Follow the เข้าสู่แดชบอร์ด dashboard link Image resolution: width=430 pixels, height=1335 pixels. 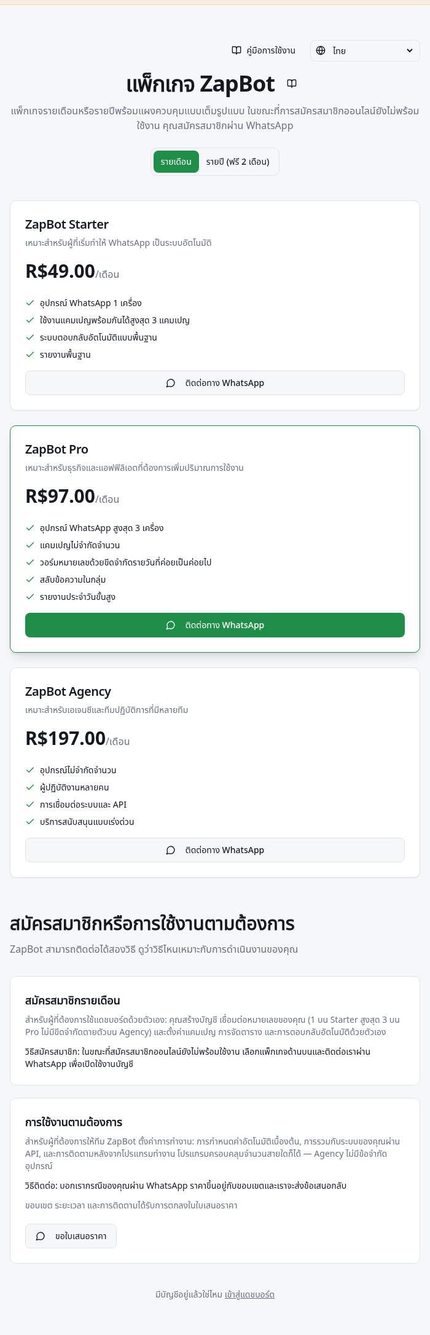[249, 1294]
